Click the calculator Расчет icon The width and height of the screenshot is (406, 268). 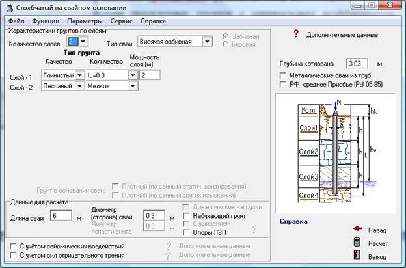[357, 243]
